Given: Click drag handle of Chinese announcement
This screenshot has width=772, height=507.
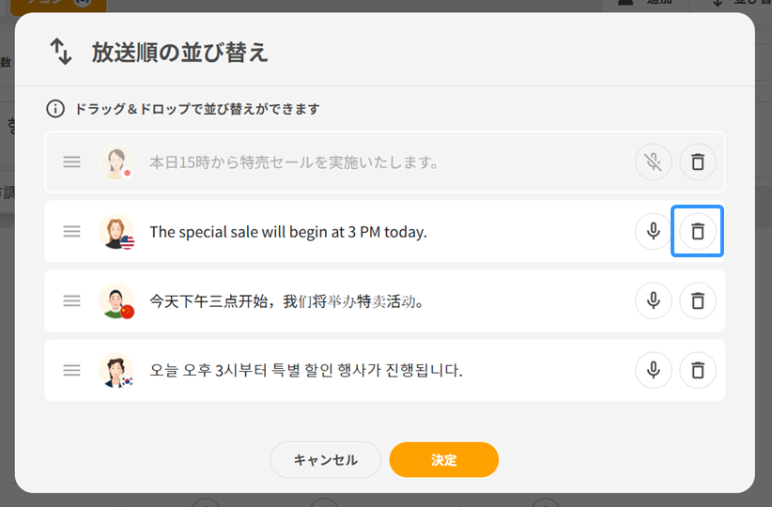Looking at the screenshot, I should coord(72,300).
